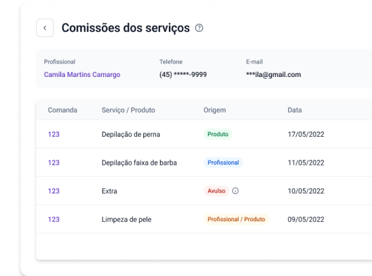
Task: Click the red Avulso origin badge
Action: (217, 191)
